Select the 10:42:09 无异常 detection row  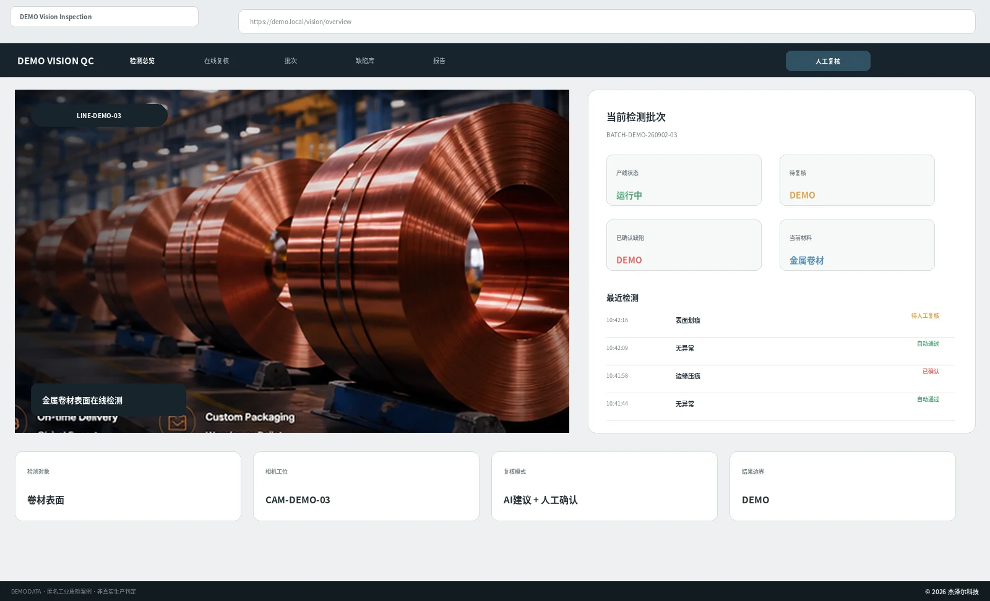[780, 351]
